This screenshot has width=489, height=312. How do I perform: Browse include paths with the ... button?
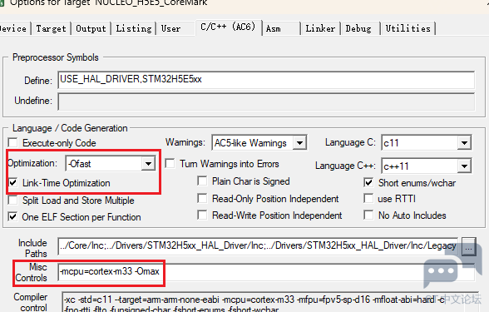(x=469, y=247)
